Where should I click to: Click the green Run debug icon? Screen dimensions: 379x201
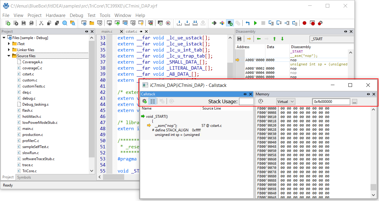coord(255,23)
